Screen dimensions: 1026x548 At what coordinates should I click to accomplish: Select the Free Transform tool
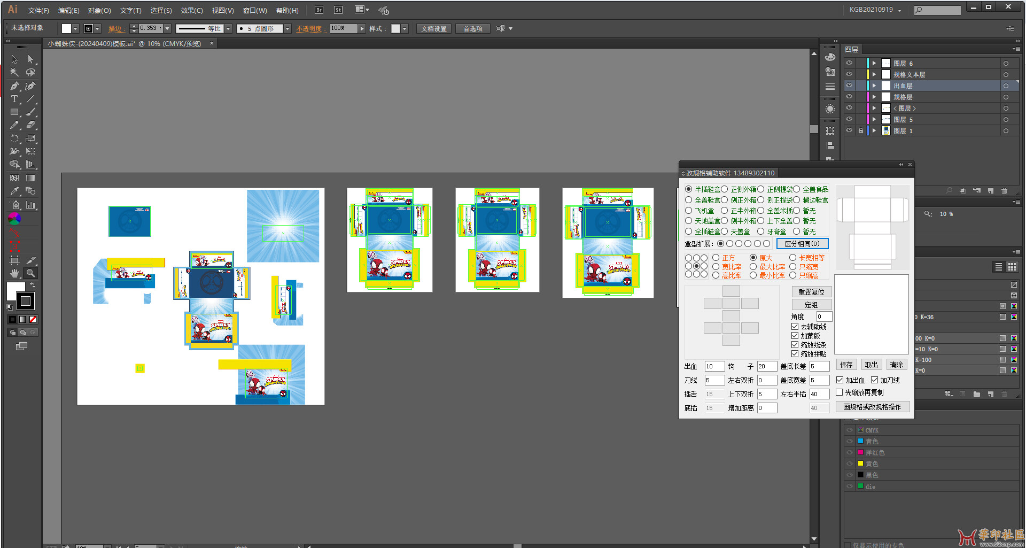30,151
